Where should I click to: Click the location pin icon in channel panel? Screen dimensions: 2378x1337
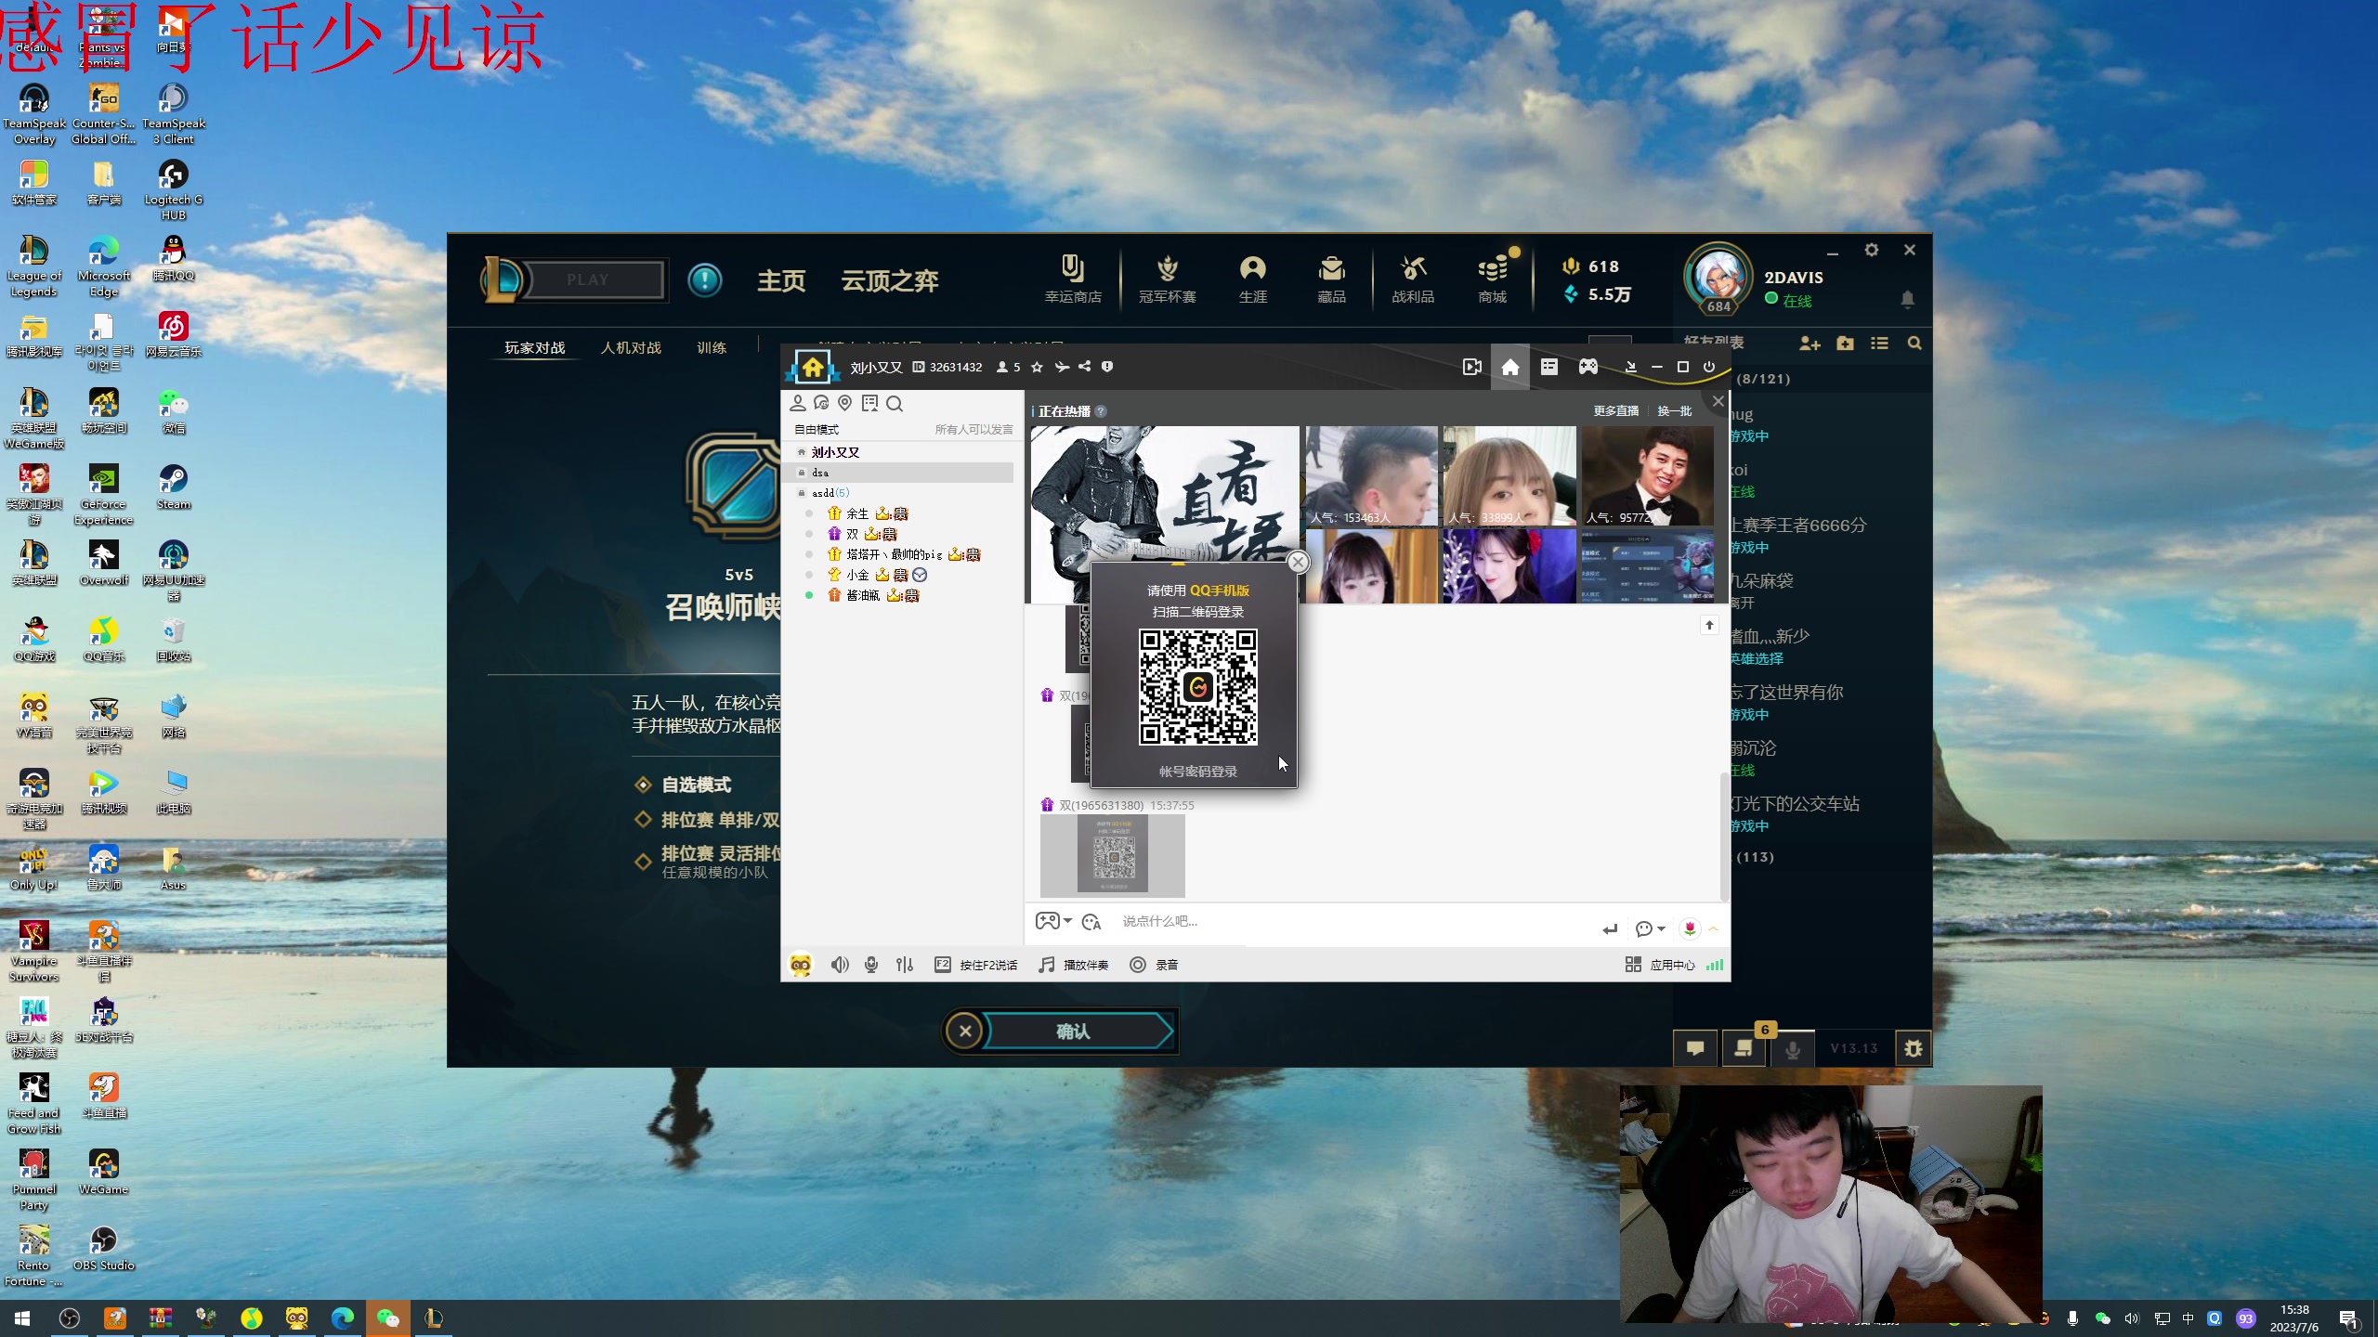coord(844,403)
